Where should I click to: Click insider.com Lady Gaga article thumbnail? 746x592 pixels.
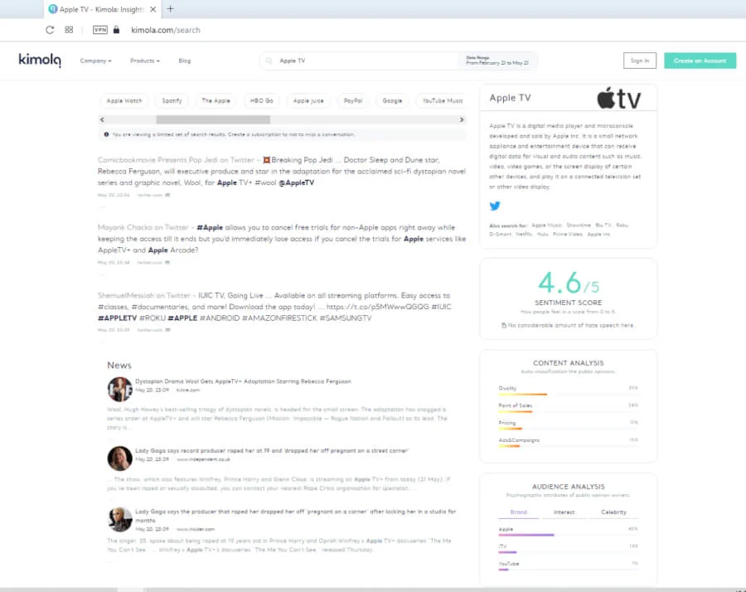point(119,519)
